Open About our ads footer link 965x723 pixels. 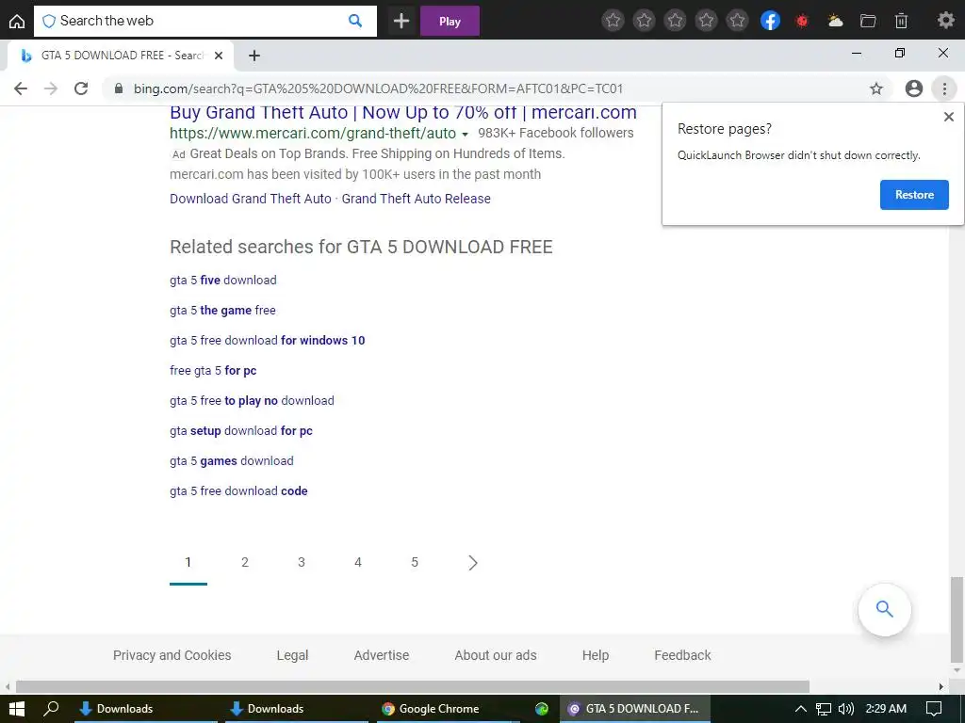tap(496, 655)
